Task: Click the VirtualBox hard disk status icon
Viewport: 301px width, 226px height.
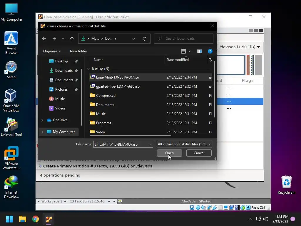Action: pyautogui.click(x=192, y=207)
